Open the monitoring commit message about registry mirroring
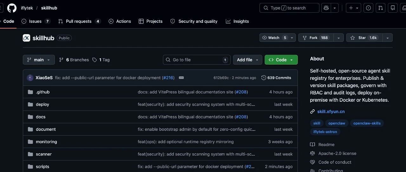 point(186,142)
